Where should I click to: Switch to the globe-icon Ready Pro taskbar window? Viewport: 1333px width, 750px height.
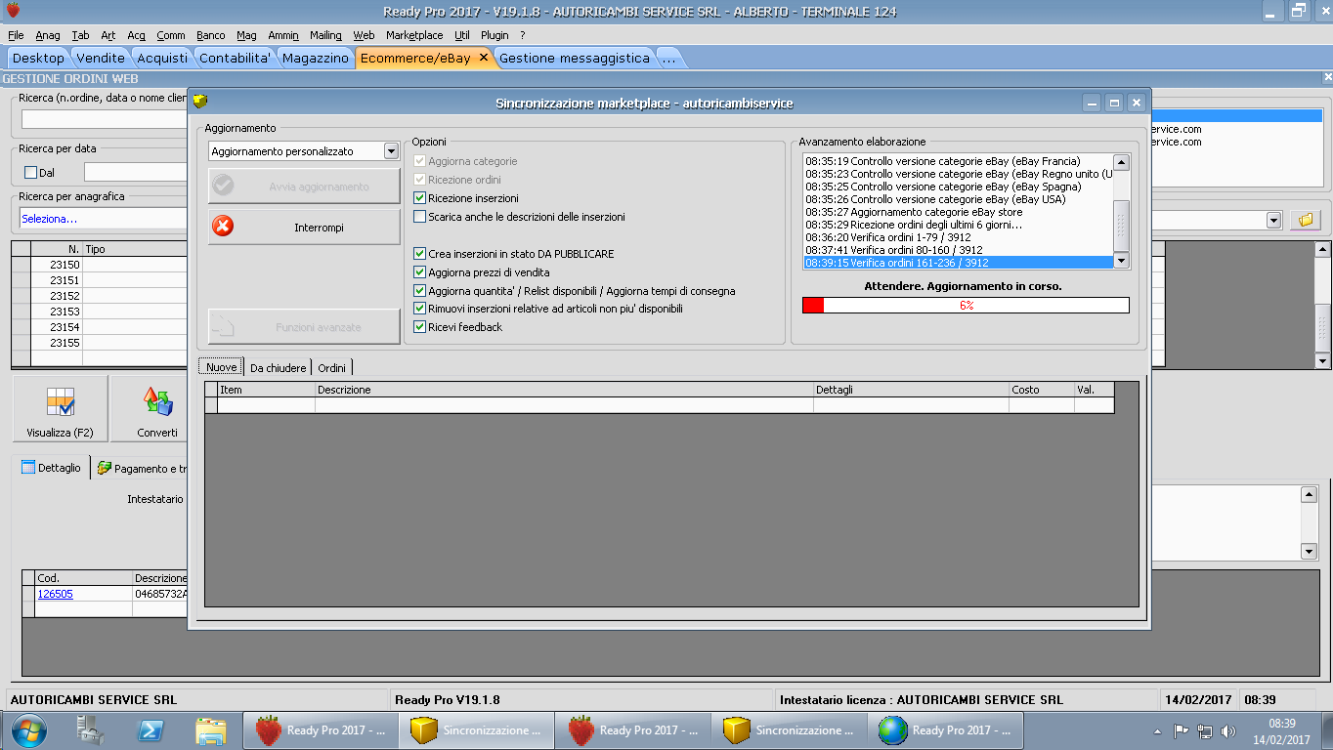click(x=946, y=730)
